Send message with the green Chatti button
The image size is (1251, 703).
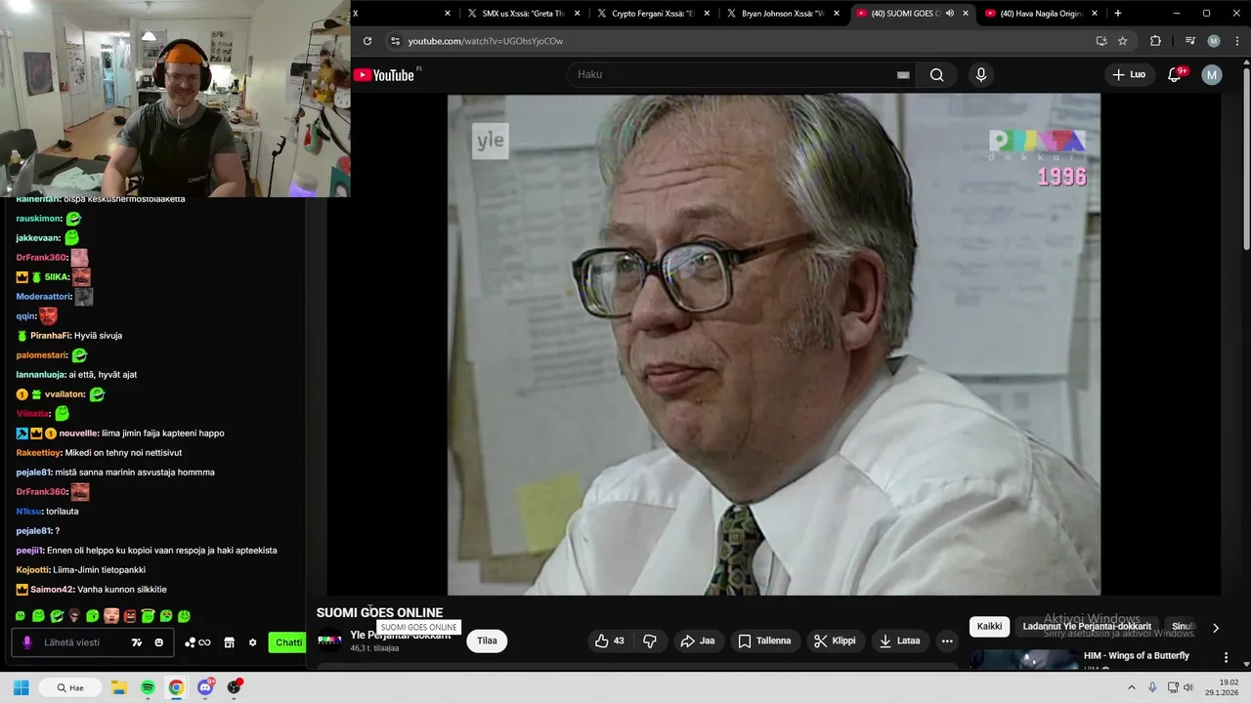[288, 642]
